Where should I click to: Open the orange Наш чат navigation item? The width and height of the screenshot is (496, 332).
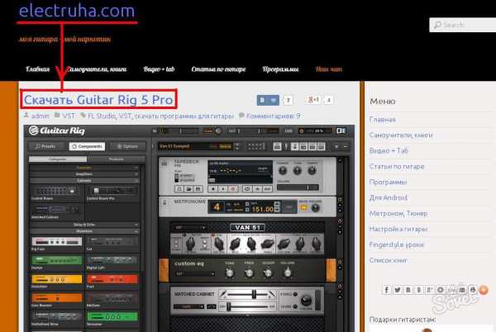(329, 69)
